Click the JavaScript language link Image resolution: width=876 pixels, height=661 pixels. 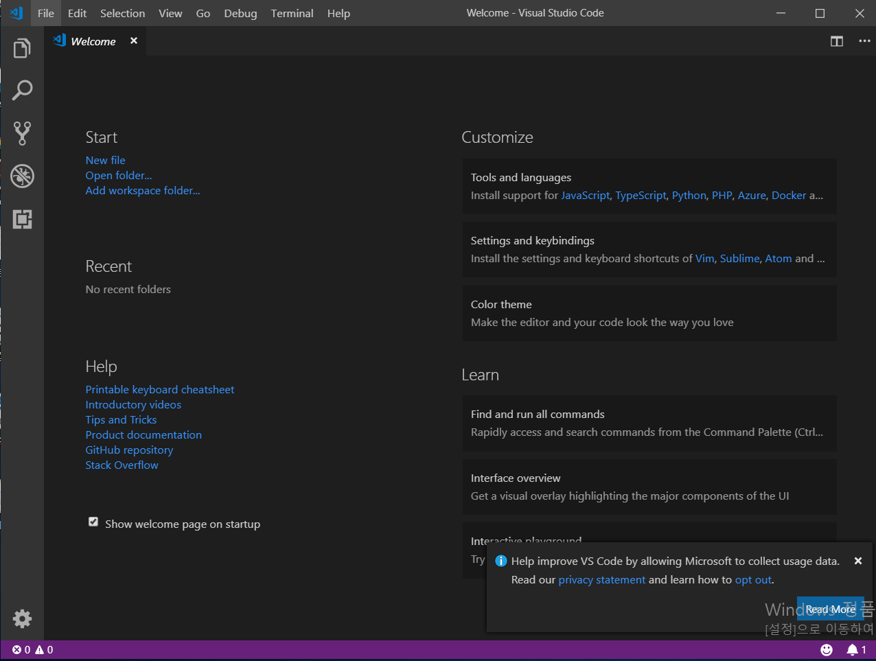pos(585,195)
